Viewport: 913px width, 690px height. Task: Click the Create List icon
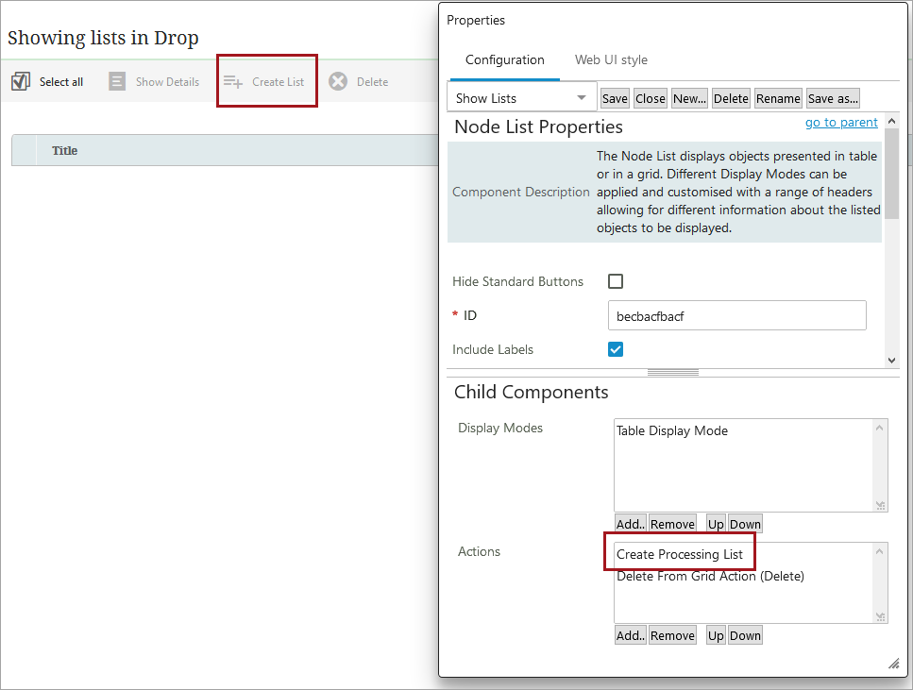(233, 82)
